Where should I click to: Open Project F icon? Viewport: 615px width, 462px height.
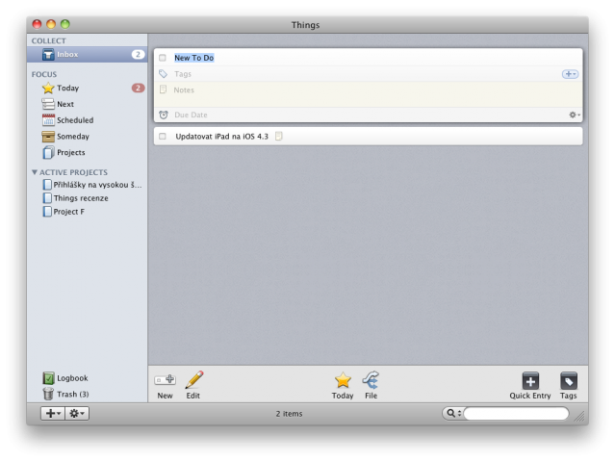point(47,212)
